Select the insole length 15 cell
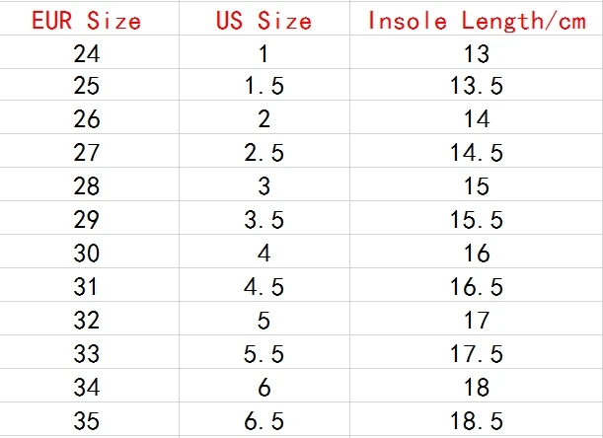603x438 pixels. 476,184
